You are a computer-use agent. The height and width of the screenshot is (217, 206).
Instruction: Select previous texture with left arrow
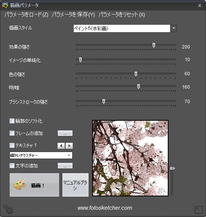coord(61,146)
